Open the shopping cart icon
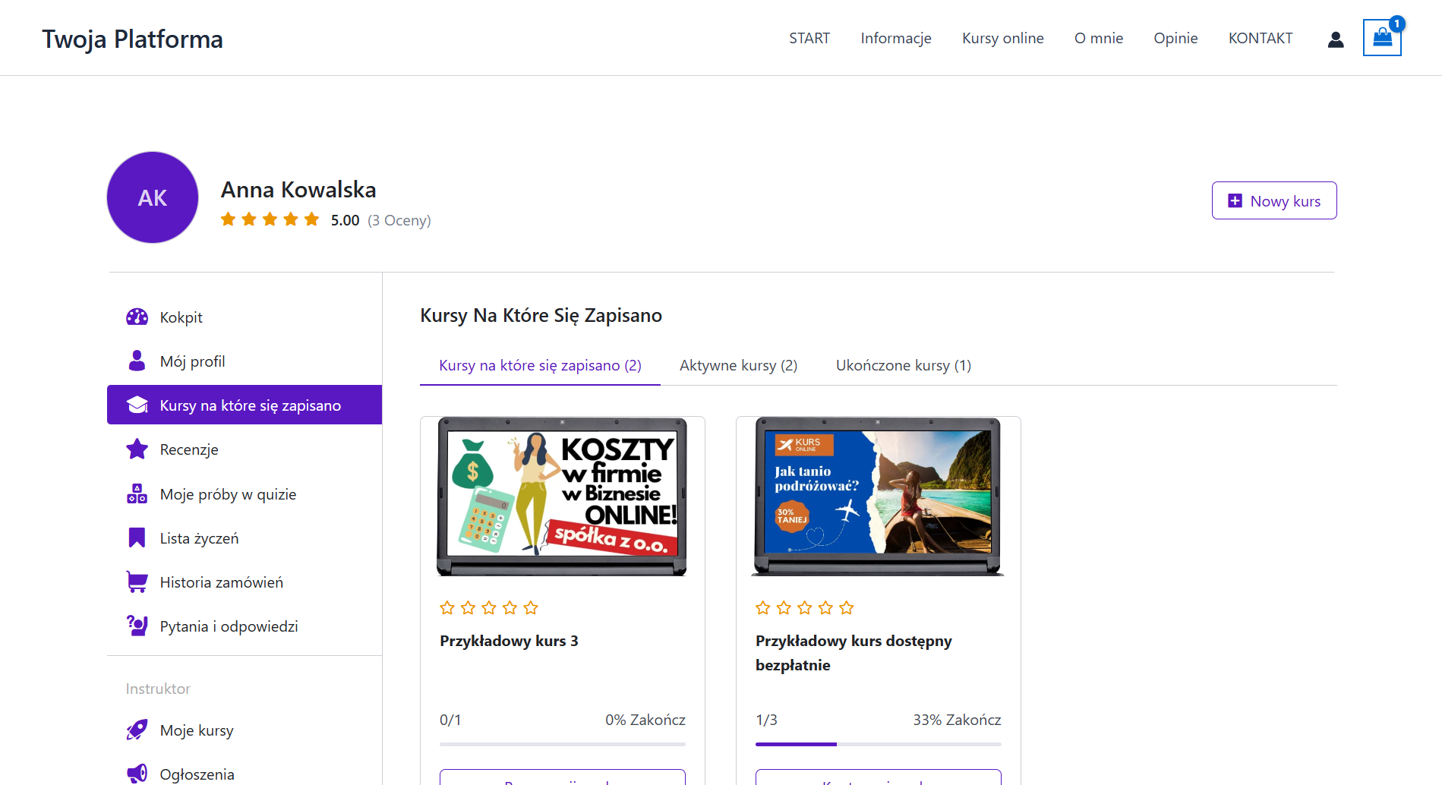Screen dimensions: 1442x785 click(x=1381, y=37)
